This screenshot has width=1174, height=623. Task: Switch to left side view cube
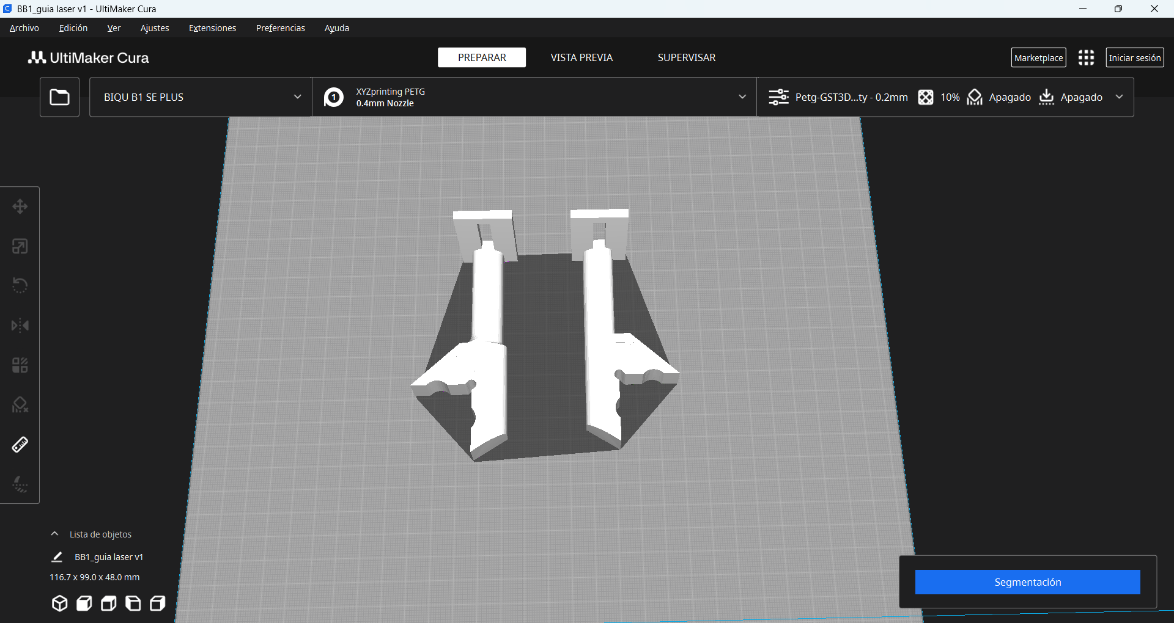pyautogui.click(x=133, y=603)
